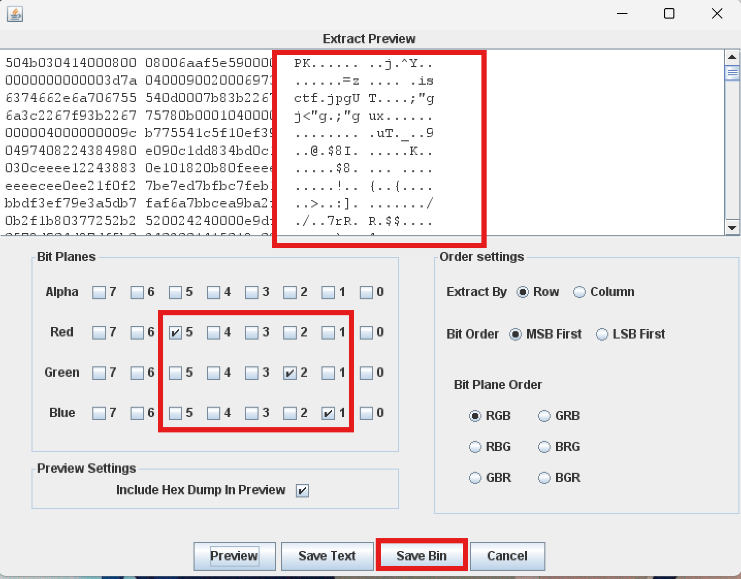Check the Blue bit plane 7 checkbox
This screenshot has height=579, width=741.
click(99, 413)
